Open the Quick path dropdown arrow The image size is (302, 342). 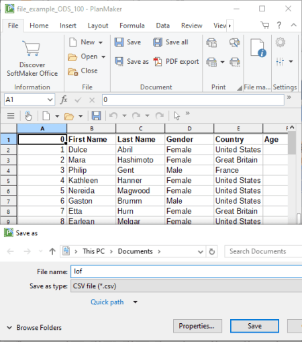tap(135, 302)
